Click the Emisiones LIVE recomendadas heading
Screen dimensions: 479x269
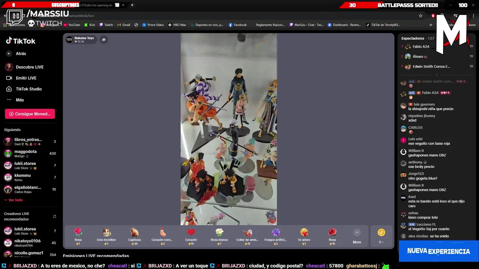[96, 256]
